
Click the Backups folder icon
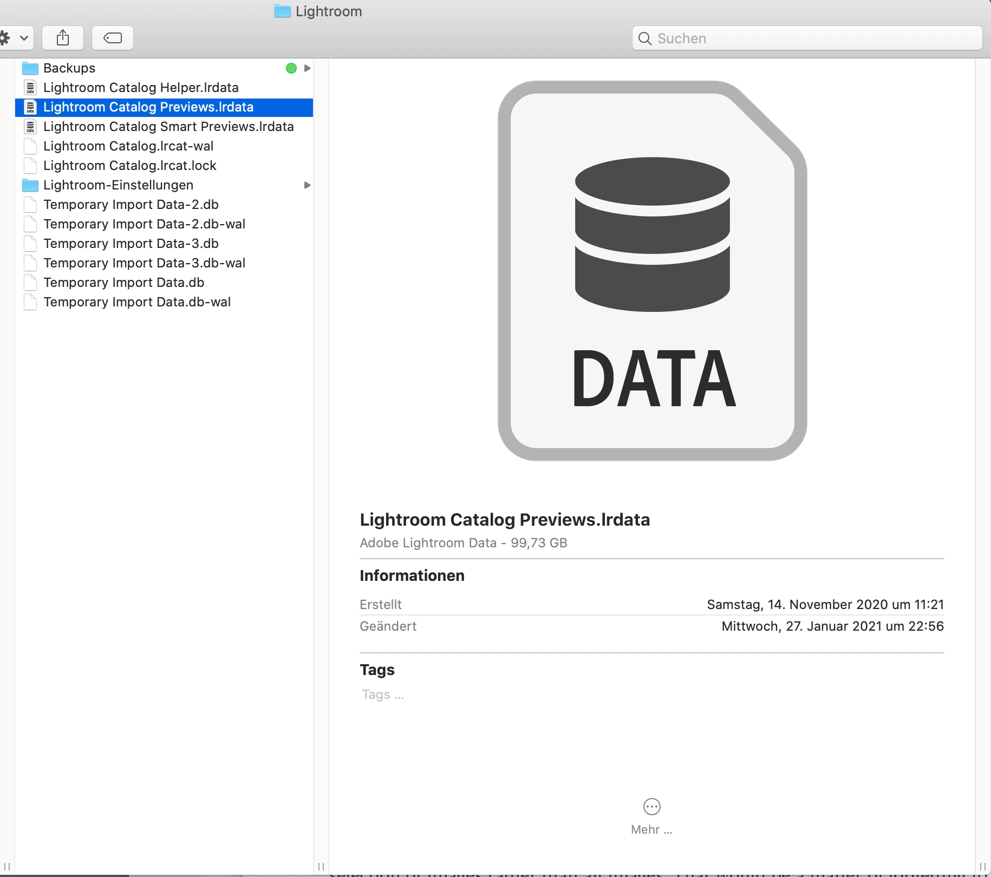pos(30,68)
